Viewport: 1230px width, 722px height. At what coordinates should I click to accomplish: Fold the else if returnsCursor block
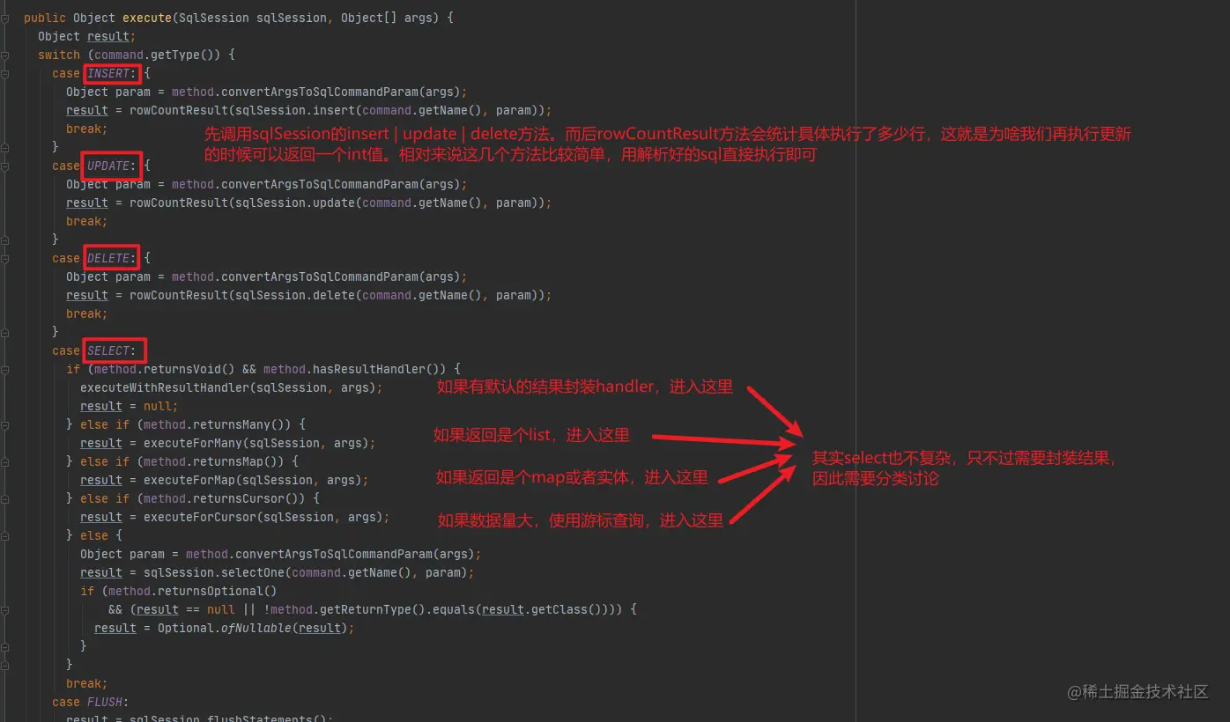[4, 498]
